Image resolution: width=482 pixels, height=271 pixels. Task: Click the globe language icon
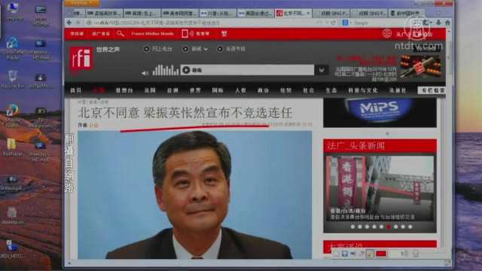387,33
